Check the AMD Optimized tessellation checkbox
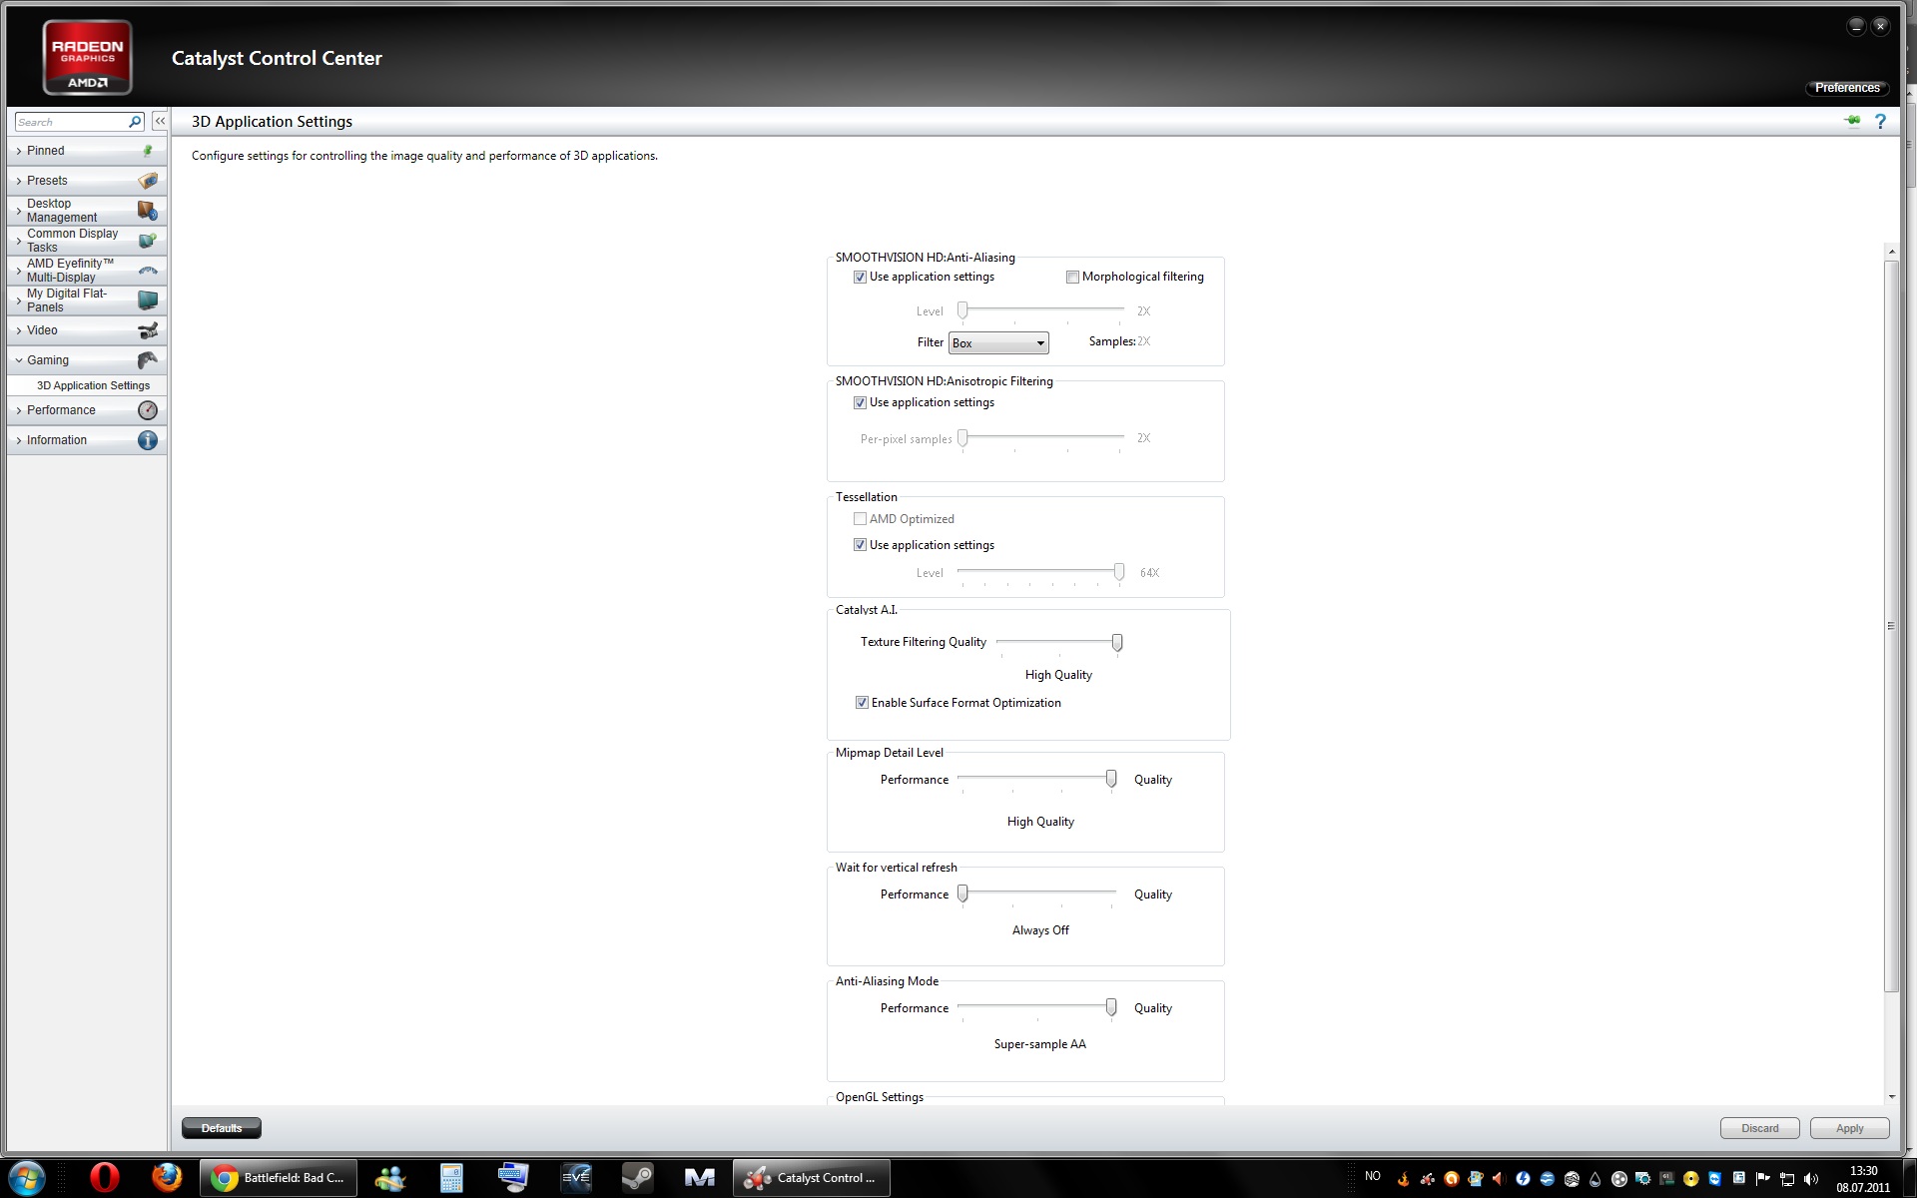 (x=860, y=519)
